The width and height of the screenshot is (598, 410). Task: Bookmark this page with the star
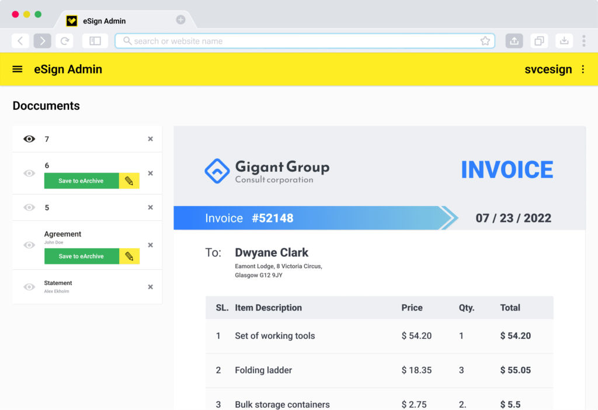(x=485, y=41)
